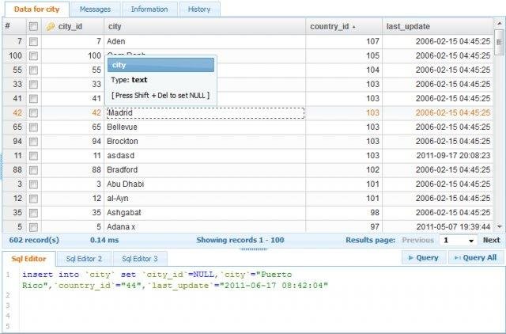Select the Data for city tab

[x=36, y=9]
